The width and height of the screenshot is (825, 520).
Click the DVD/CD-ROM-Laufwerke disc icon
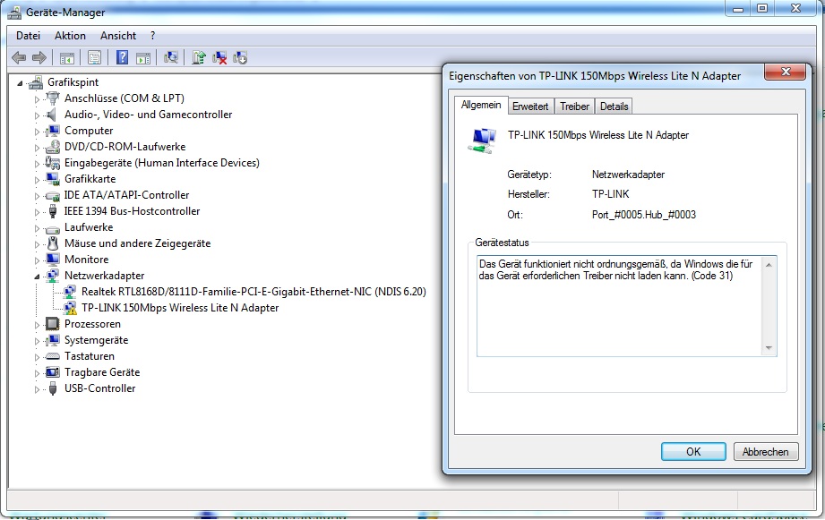coord(53,146)
